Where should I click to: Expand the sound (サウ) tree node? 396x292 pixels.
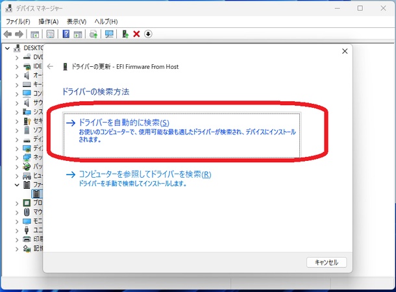tap(17, 103)
